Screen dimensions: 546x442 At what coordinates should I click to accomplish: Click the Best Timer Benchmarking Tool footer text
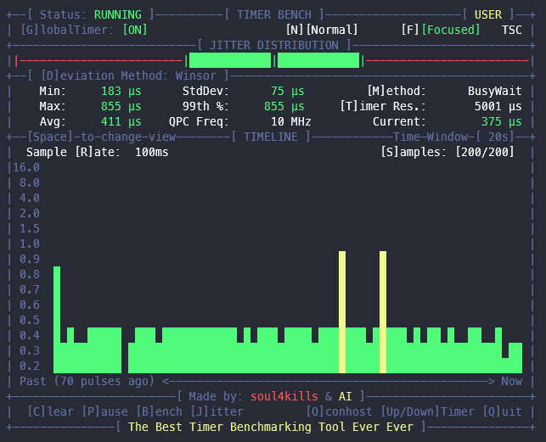(x=271, y=427)
